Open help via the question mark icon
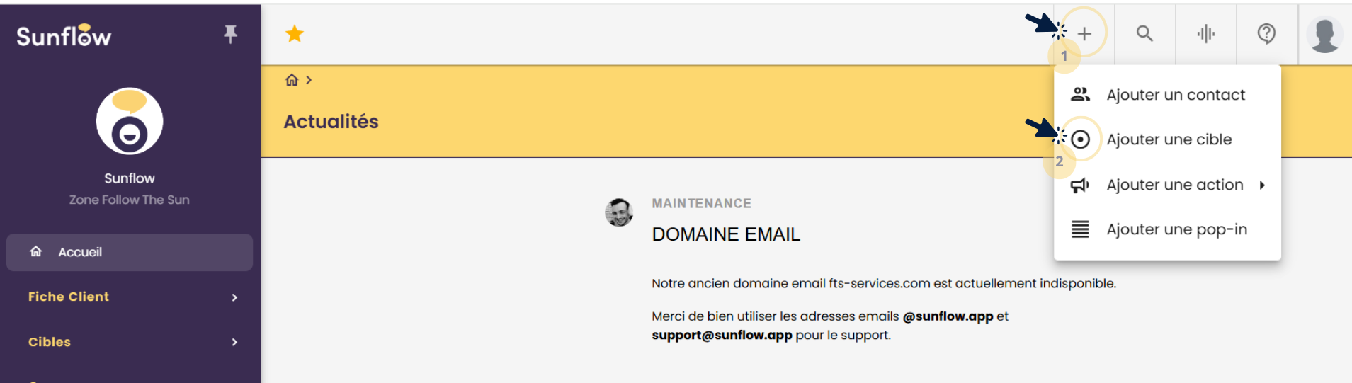This screenshot has height=383, width=1352. click(1266, 33)
